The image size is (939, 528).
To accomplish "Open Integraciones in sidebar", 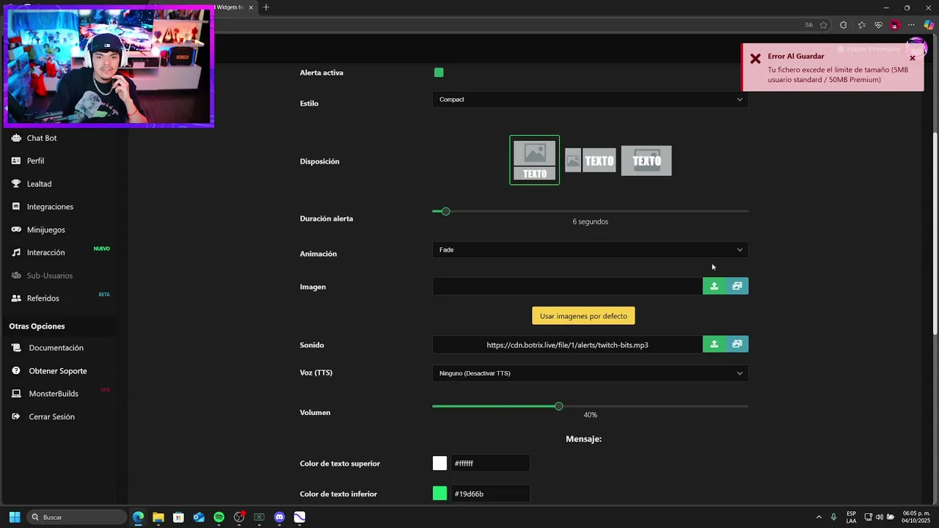I will pyautogui.click(x=50, y=207).
